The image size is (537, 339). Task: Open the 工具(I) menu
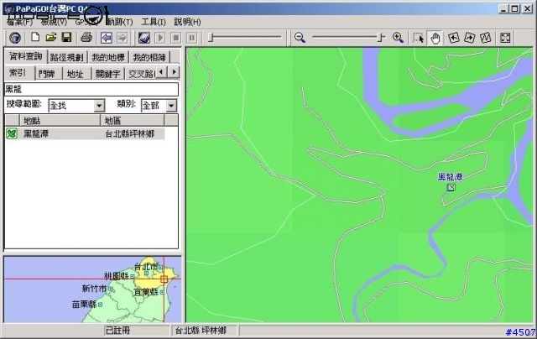154,23
